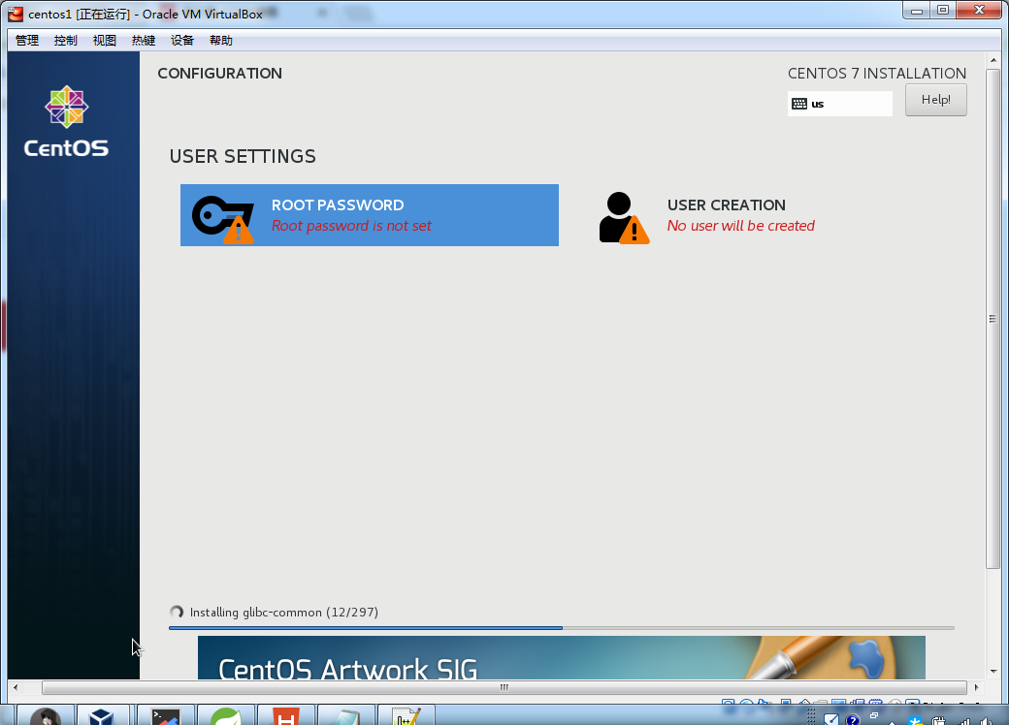Click 'Installing glibc-common (12/297)' status text
Viewport: 1009px width, 725px height.
(283, 613)
